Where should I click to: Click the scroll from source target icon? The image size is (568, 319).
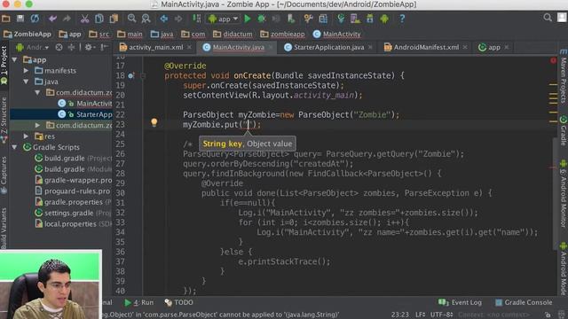point(59,47)
